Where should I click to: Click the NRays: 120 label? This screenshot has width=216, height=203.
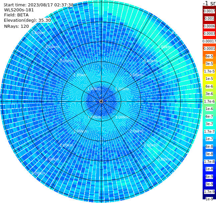[x=16, y=26]
